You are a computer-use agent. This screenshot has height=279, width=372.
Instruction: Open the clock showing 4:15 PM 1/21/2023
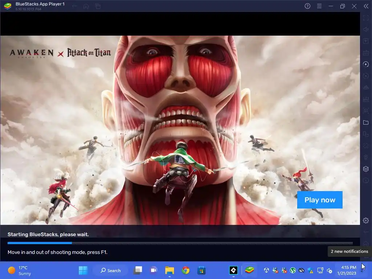click(x=347, y=270)
